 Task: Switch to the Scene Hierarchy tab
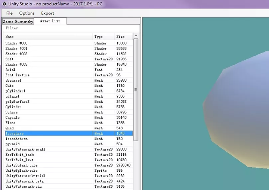18,22
